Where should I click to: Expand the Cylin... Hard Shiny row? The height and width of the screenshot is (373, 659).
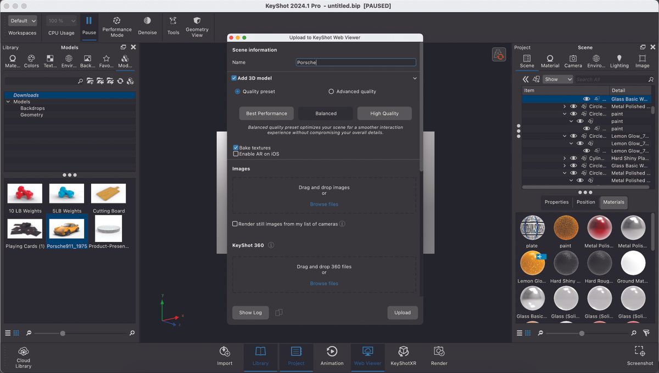click(x=565, y=158)
